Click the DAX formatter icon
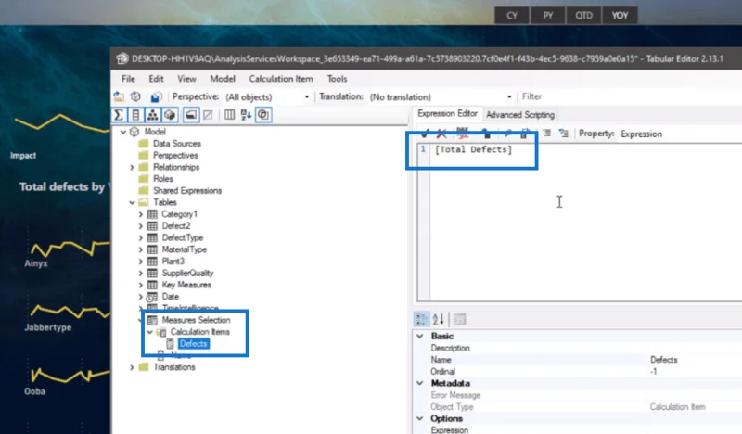Screen dimensions: 742x434 (x=463, y=133)
